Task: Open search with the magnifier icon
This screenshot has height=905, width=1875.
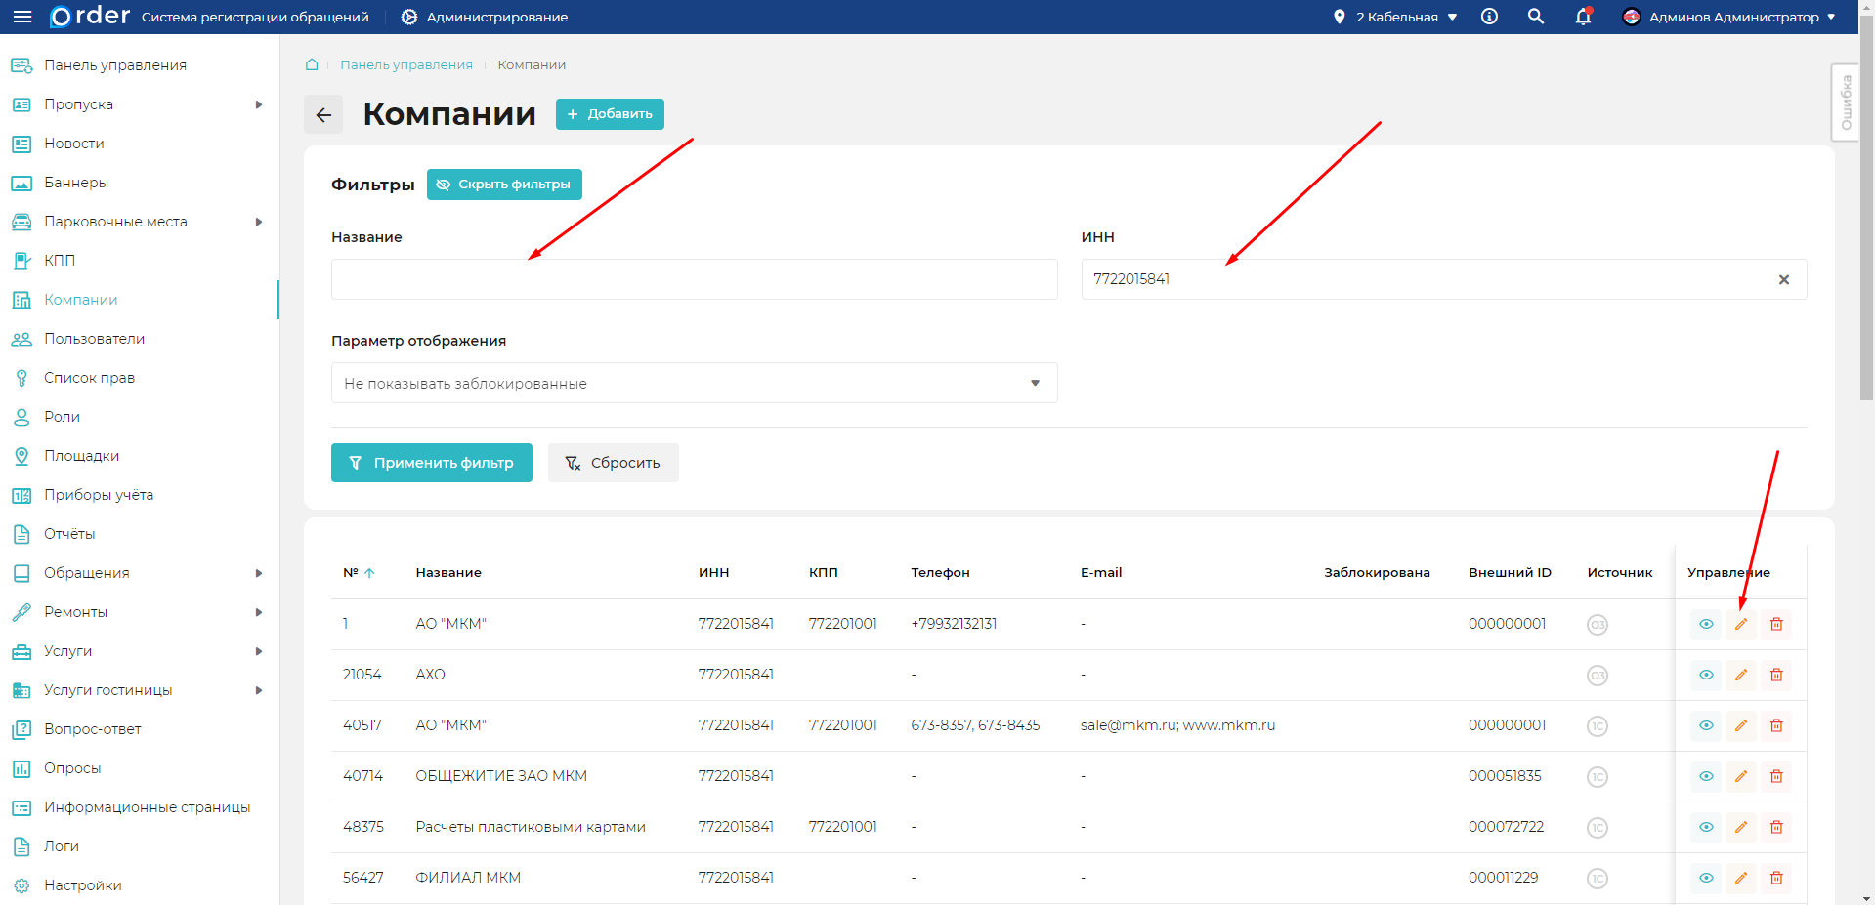Action: pyautogui.click(x=1536, y=17)
